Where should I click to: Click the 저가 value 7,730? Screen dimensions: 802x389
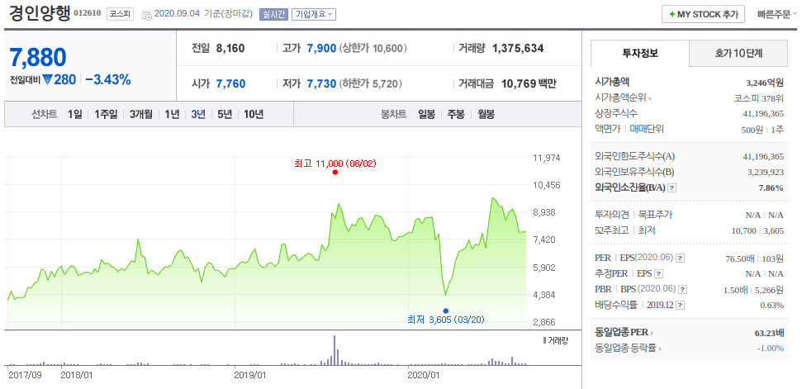tap(321, 84)
